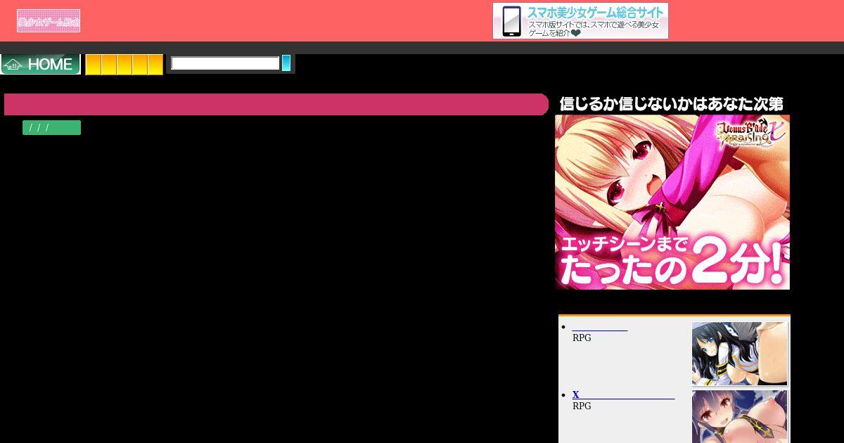The height and width of the screenshot is (443, 844).
Task: Click the pink site logo in the header
Action: point(49,21)
